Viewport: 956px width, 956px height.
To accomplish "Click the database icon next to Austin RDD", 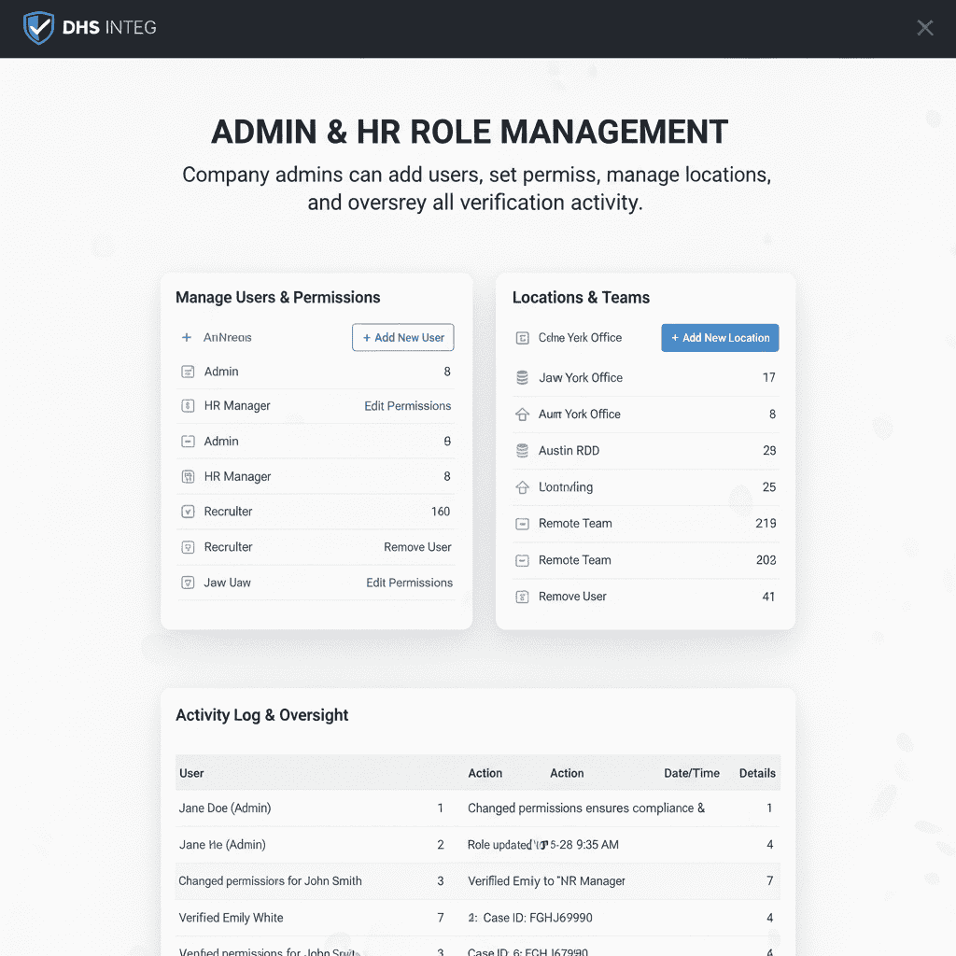I will pos(522,451).
